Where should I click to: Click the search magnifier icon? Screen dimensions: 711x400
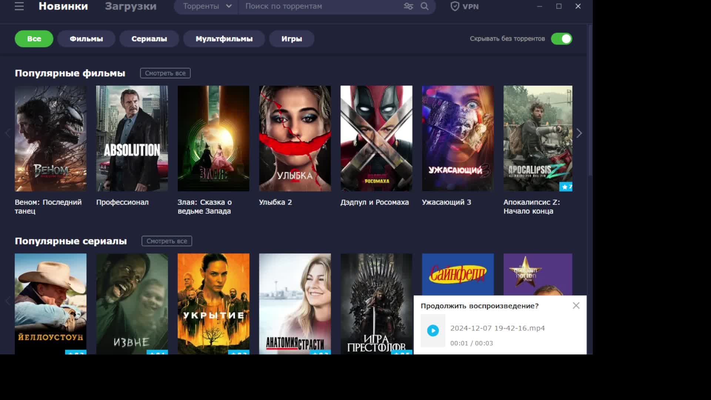pyautogui.click(x=424, y=6)
